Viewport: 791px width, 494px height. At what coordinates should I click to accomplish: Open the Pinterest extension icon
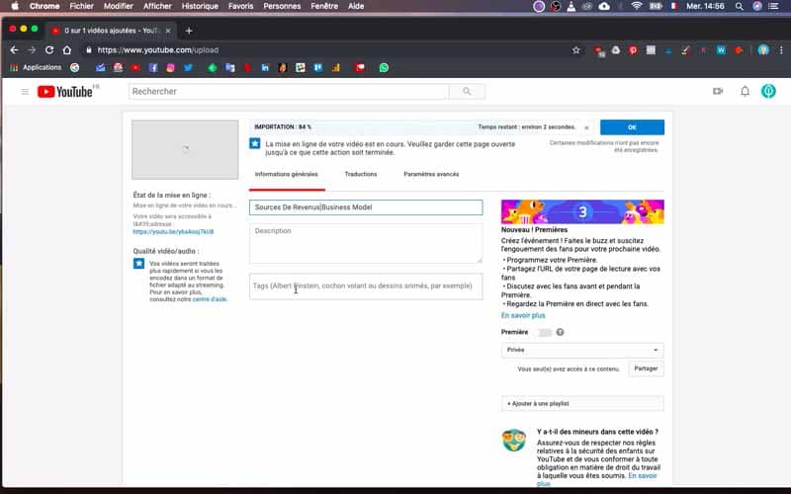click(633, 50)
